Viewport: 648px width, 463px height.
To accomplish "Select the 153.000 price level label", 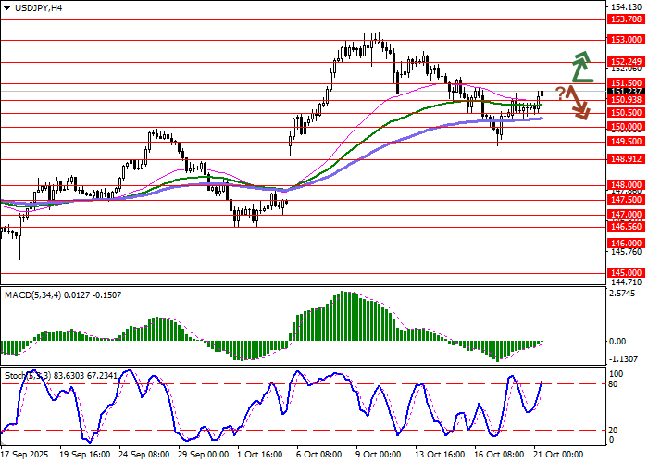I will 626,40.
